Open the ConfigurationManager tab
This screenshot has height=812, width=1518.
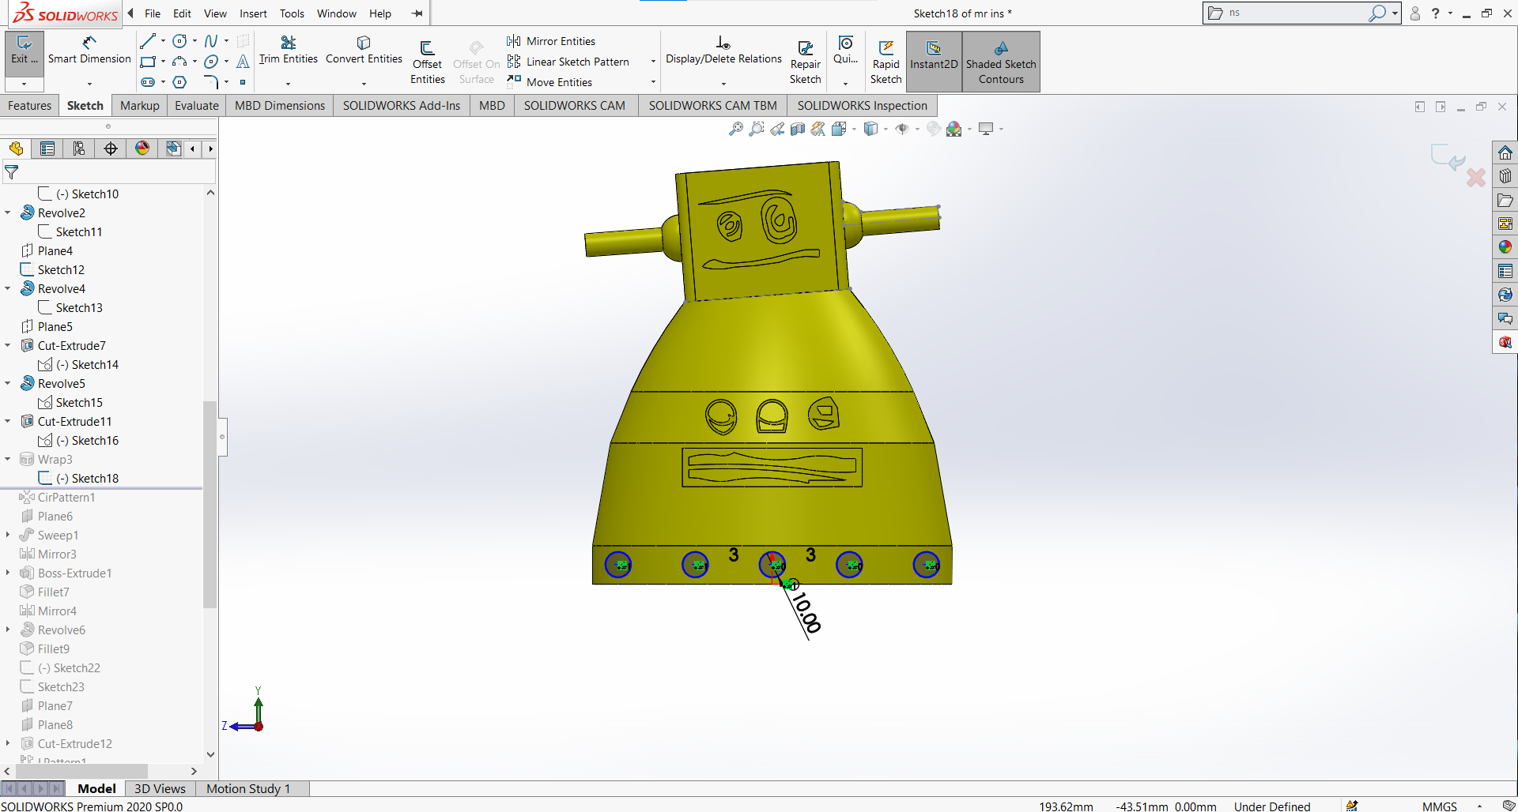[x=79, y=148]
